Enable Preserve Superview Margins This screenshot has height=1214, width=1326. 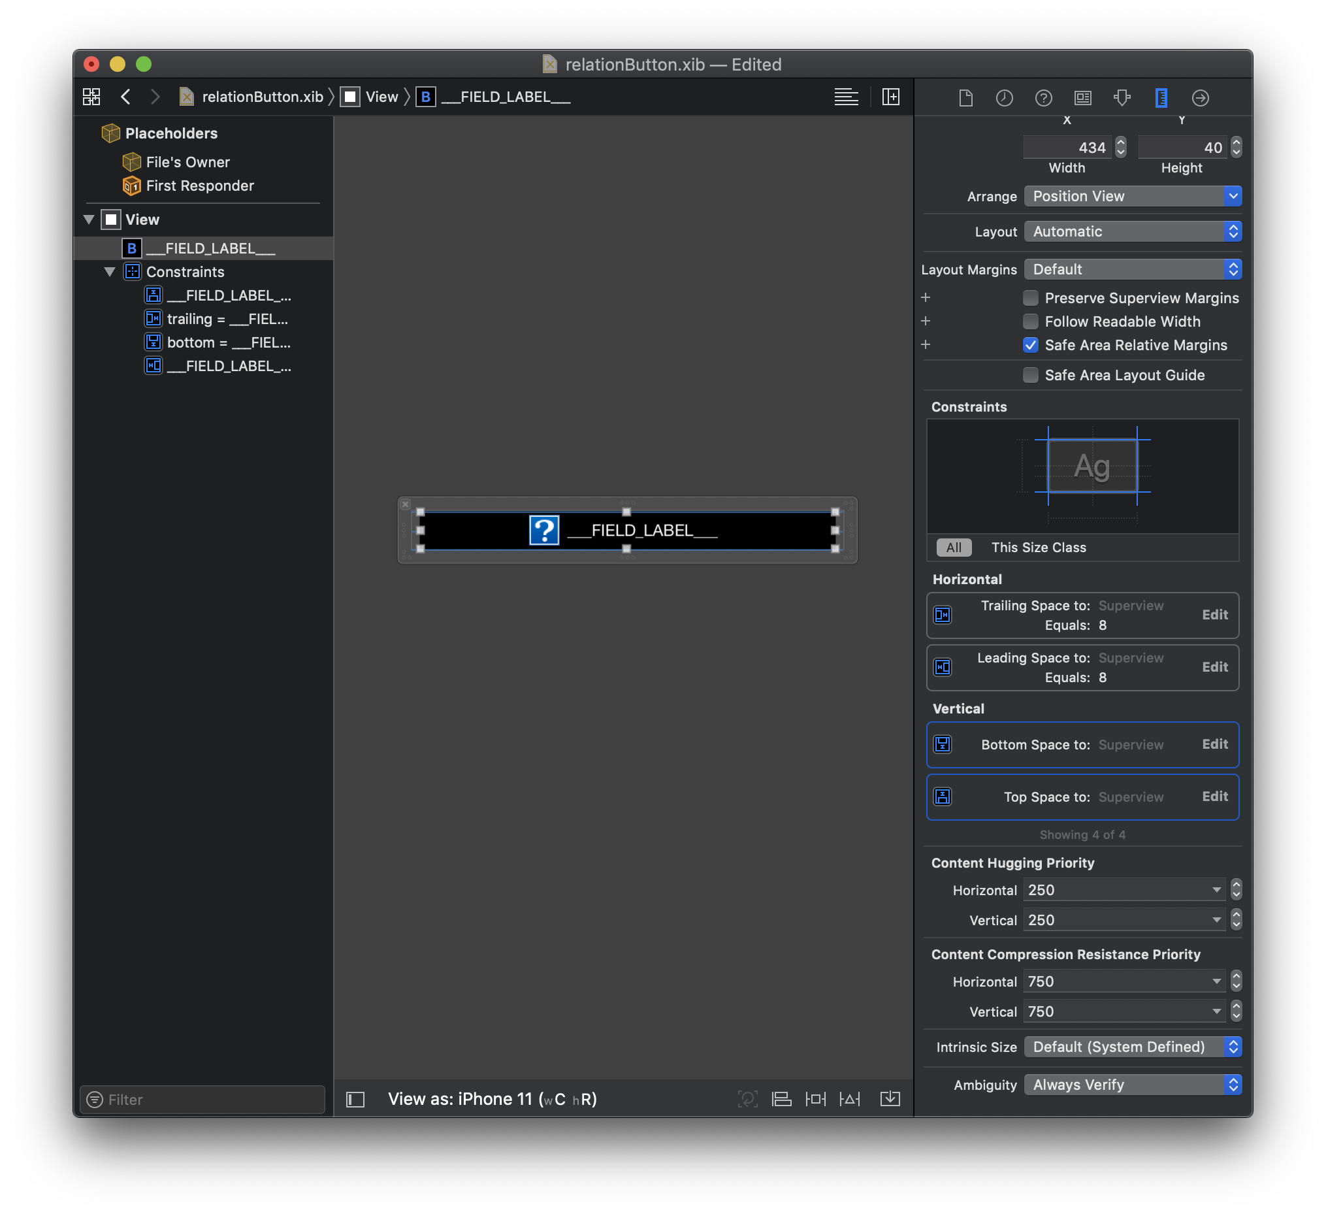pyautogui.click(x=1031, y=298)
